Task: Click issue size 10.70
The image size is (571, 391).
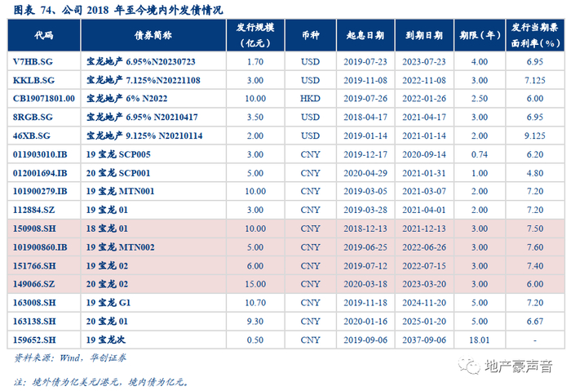Action: pos(255,303)
